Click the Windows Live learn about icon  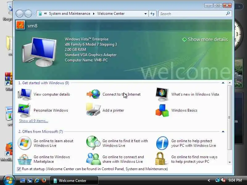(x=24, y=143)
